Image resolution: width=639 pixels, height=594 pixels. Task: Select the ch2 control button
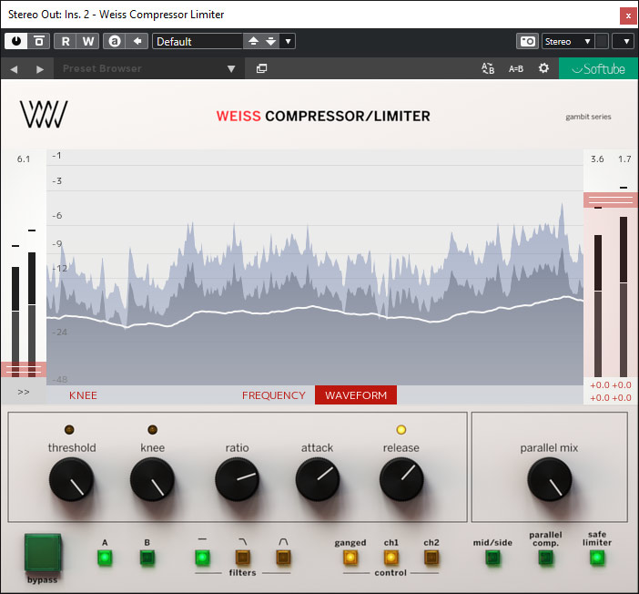[x=431, y=558]
